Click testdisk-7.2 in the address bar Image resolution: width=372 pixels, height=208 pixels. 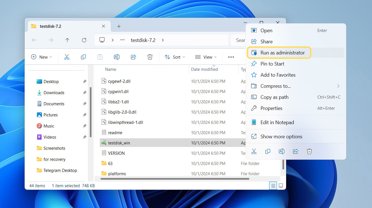[x=143, y=40]
